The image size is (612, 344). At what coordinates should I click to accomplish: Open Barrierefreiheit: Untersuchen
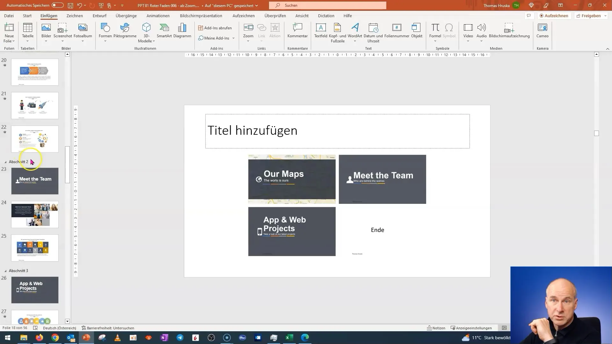108,328
